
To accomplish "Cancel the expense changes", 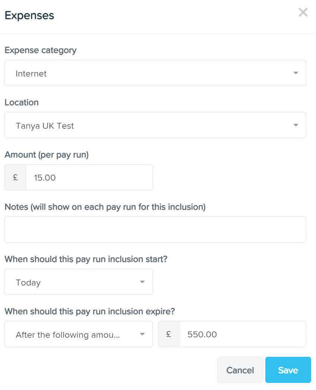I will 240,370.
